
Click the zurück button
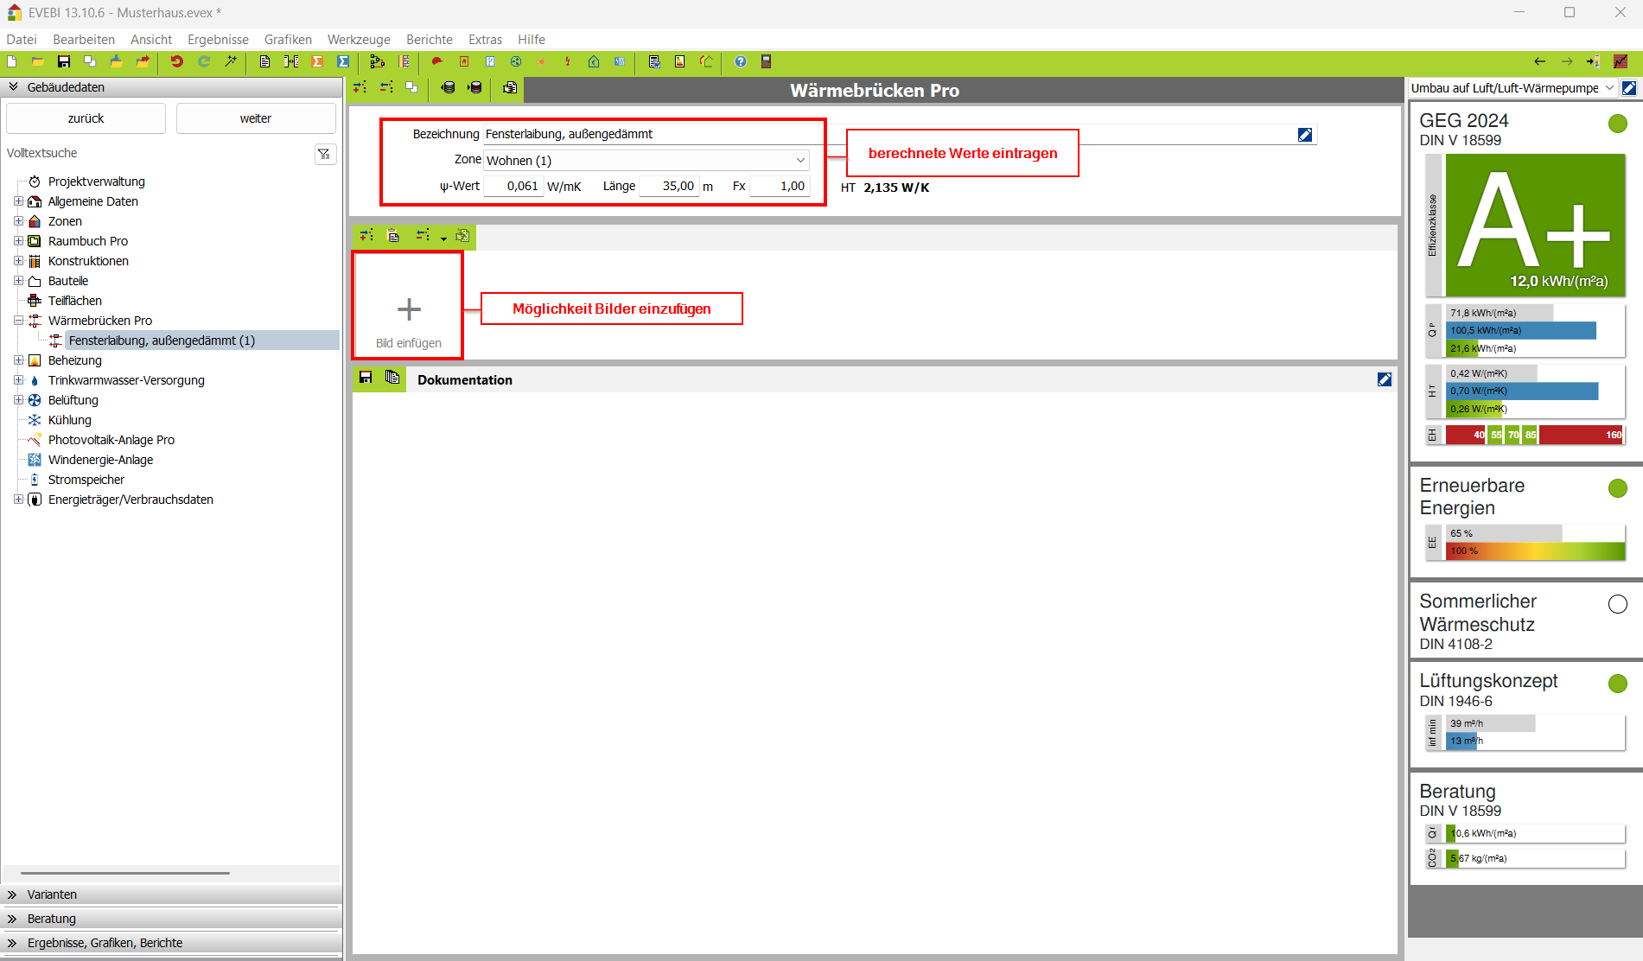pyautogui.click(x=86, y=118)
